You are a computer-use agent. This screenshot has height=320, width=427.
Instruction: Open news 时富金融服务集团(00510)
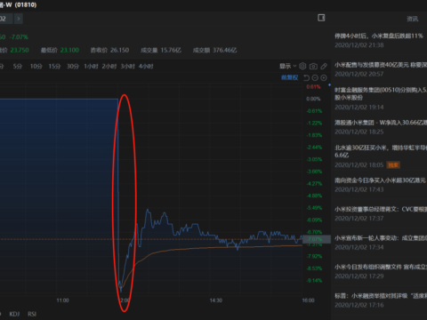pos(381,93)
